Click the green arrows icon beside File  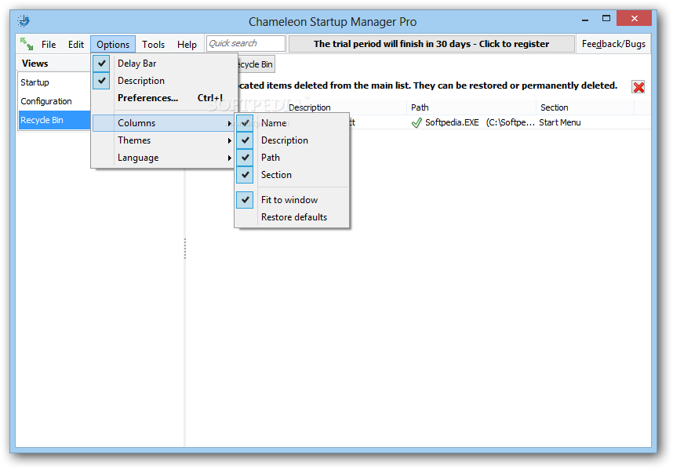click(27, 44)
